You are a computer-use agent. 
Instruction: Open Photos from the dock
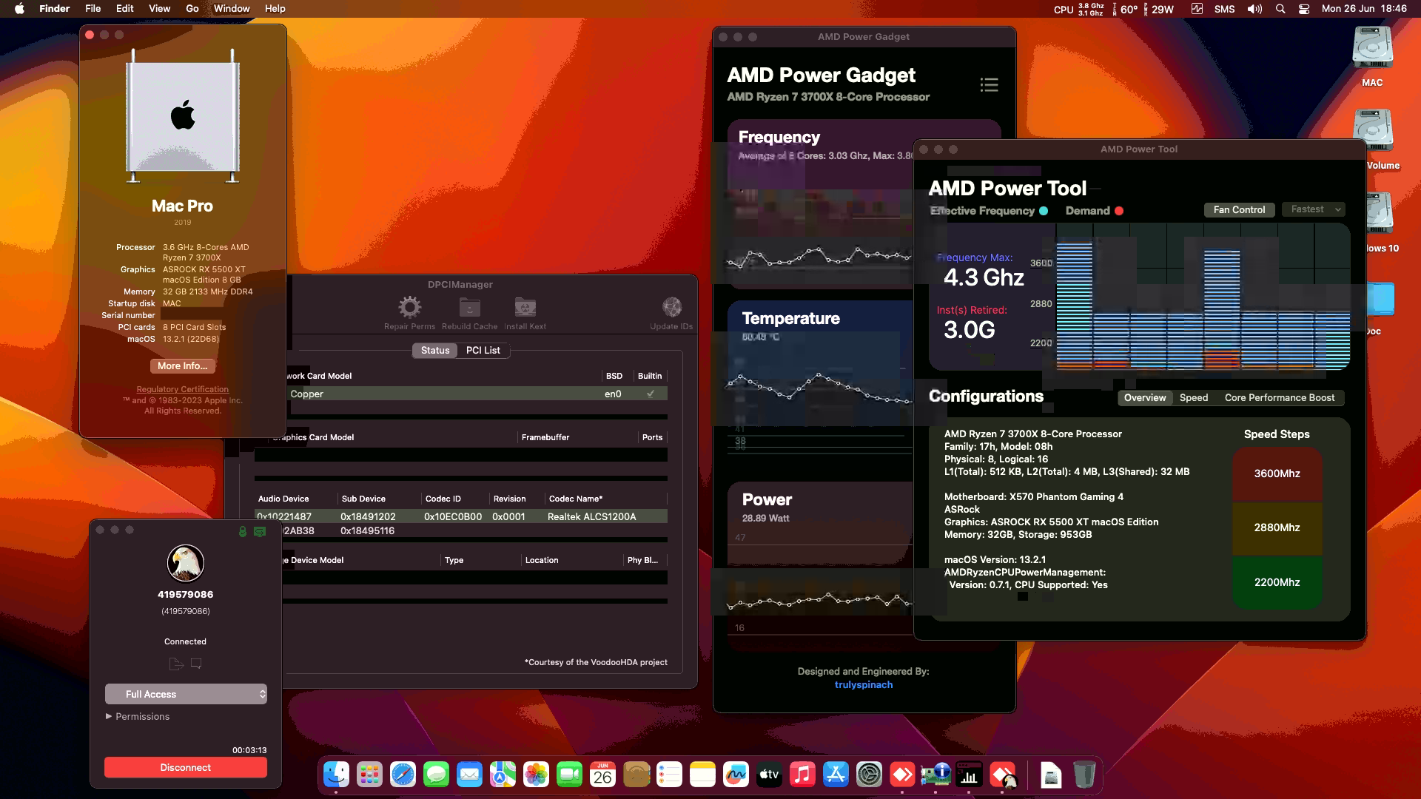pos(536,775)
